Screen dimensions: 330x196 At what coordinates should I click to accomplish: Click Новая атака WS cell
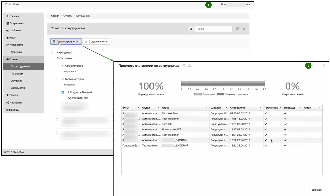[x=185, y=129]
